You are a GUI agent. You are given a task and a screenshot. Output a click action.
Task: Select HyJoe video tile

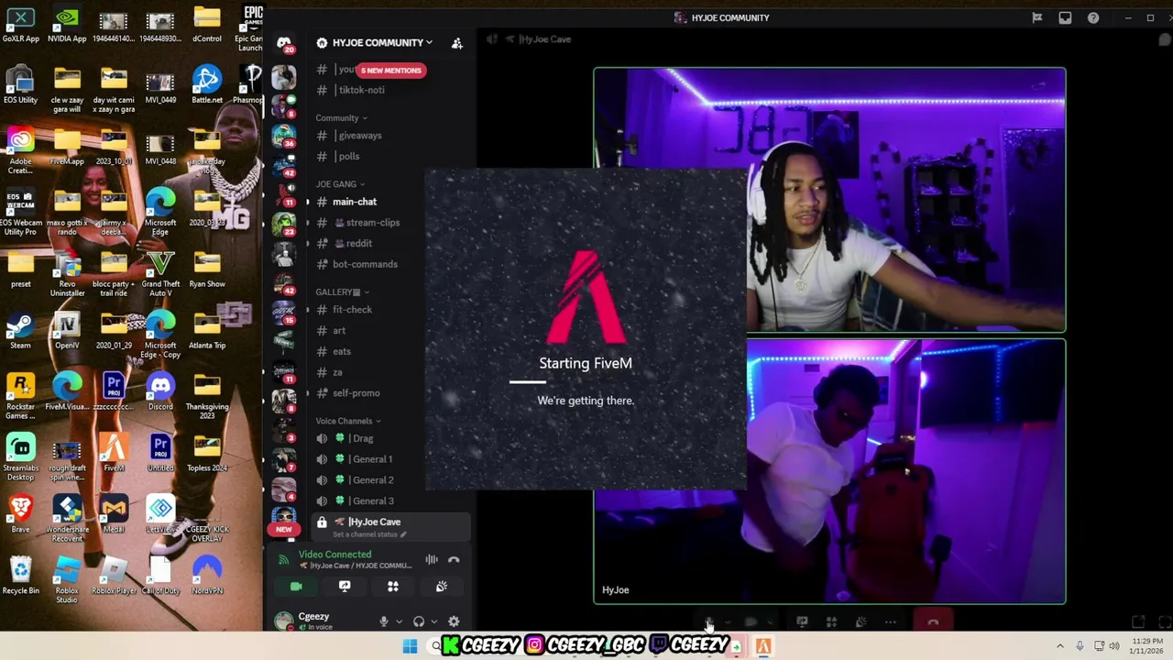point(829,471)
